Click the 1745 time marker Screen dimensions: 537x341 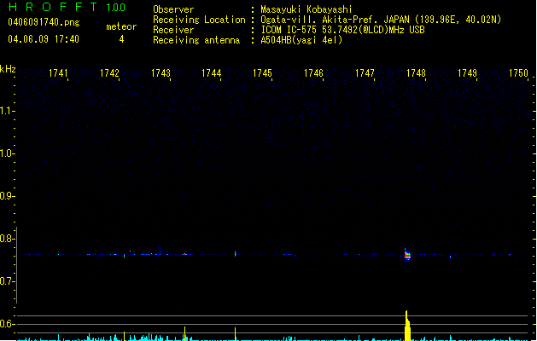pos(262,73)
